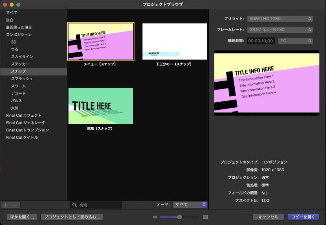Select スナップ category in sidebar
The height and width of the screenshot is (225, 326).
19,71
